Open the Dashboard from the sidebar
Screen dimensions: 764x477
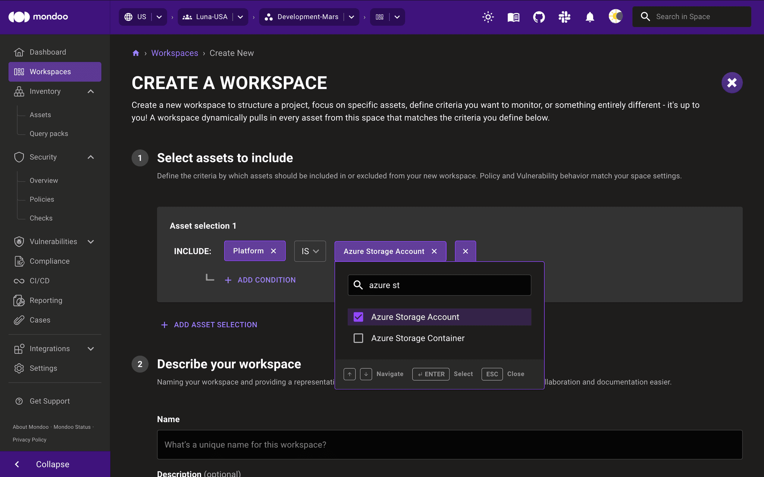pyautogui.click(x=47, y=52)
